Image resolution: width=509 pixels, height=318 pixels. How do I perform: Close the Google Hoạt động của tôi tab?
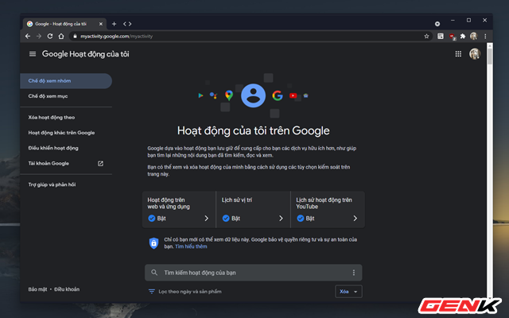(101, 24)
